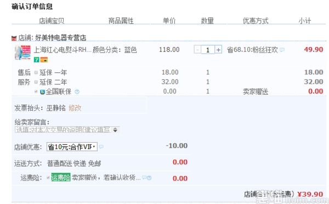The height and width of the screenshot is (204, 329).
Task: Click the 全国联保 shield icon
Action: tap(43, 92)
